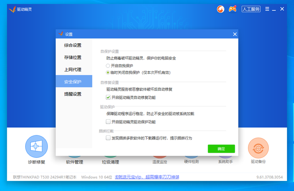Click the green 确定 button
The height and width of the screenshot is (191, 294).
pyautogui.click(x=221, y=149)
